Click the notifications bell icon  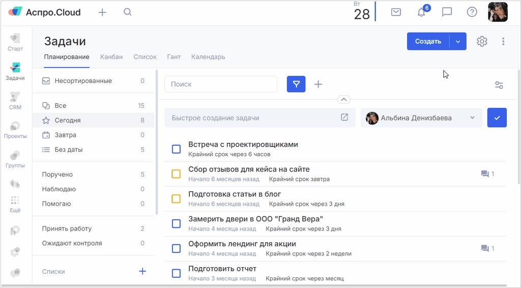(421, 12)
